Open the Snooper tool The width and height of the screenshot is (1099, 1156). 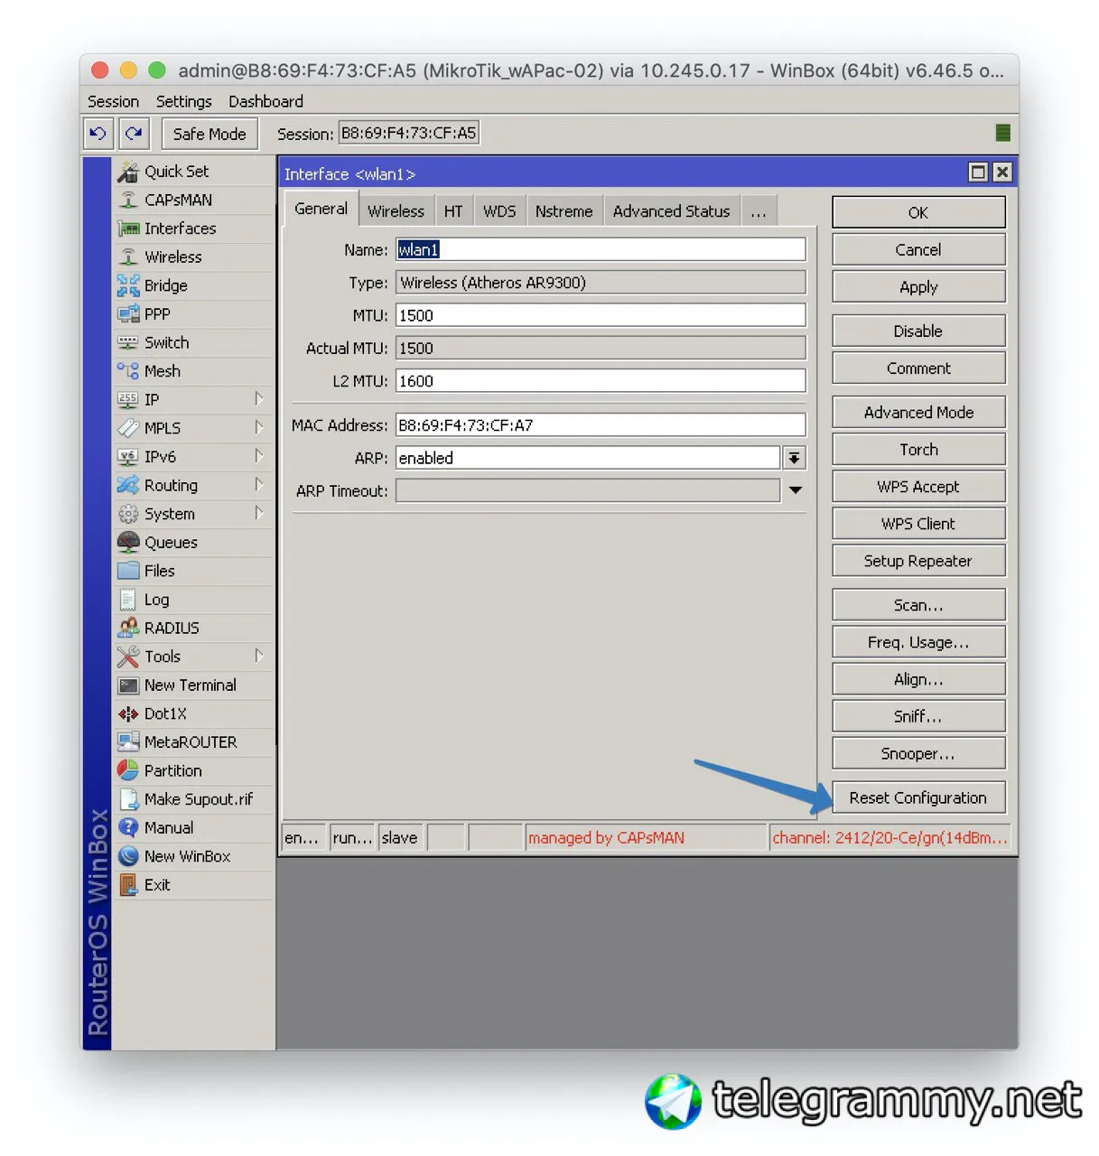(918, 753)
